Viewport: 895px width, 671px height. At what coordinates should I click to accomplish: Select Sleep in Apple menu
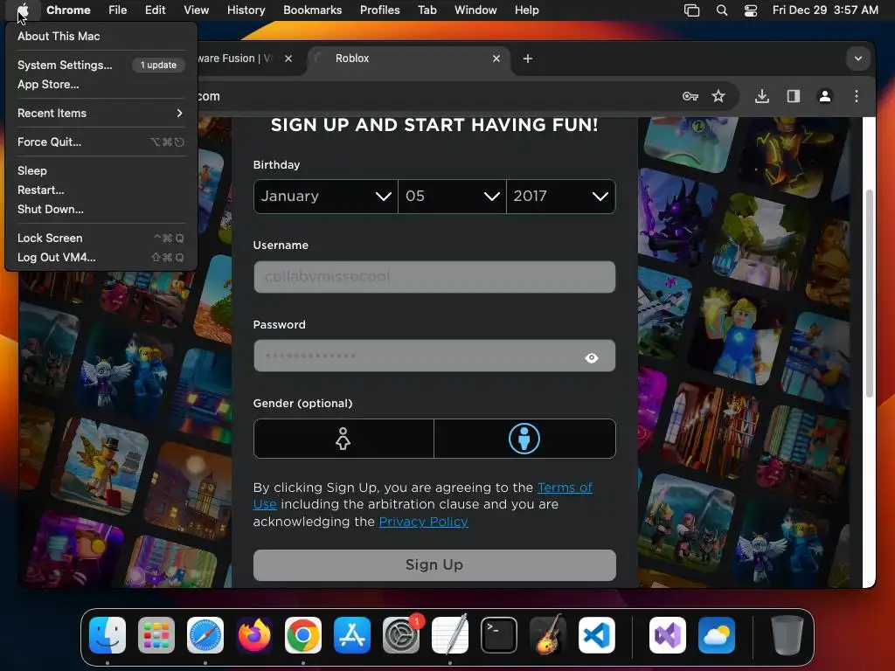(101, 170)
